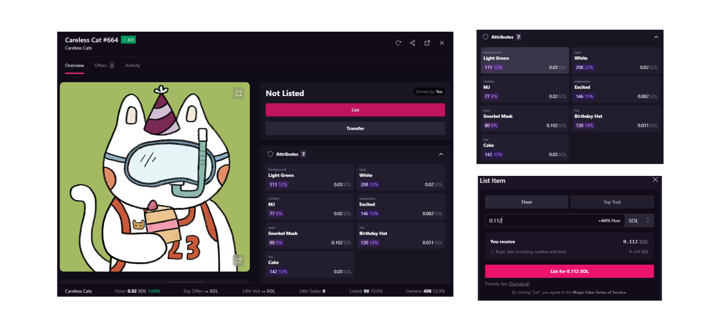This screenshot has height=330, width=727.
Task: Click Light Green in the standalone Attributes panel
Action: tap(525, 60)
